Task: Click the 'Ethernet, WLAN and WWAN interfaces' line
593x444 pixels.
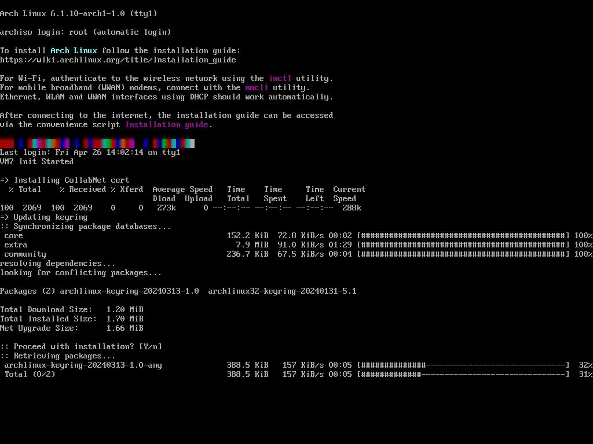Action: (166, 97)
